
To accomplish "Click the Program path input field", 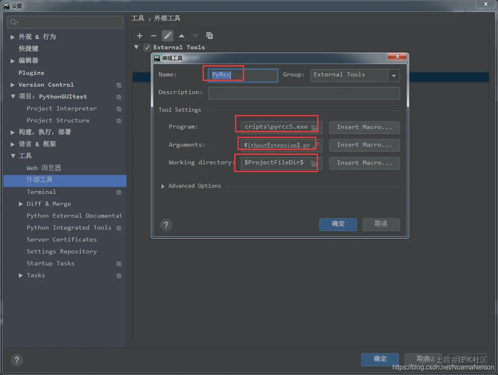I will [281, 127].
